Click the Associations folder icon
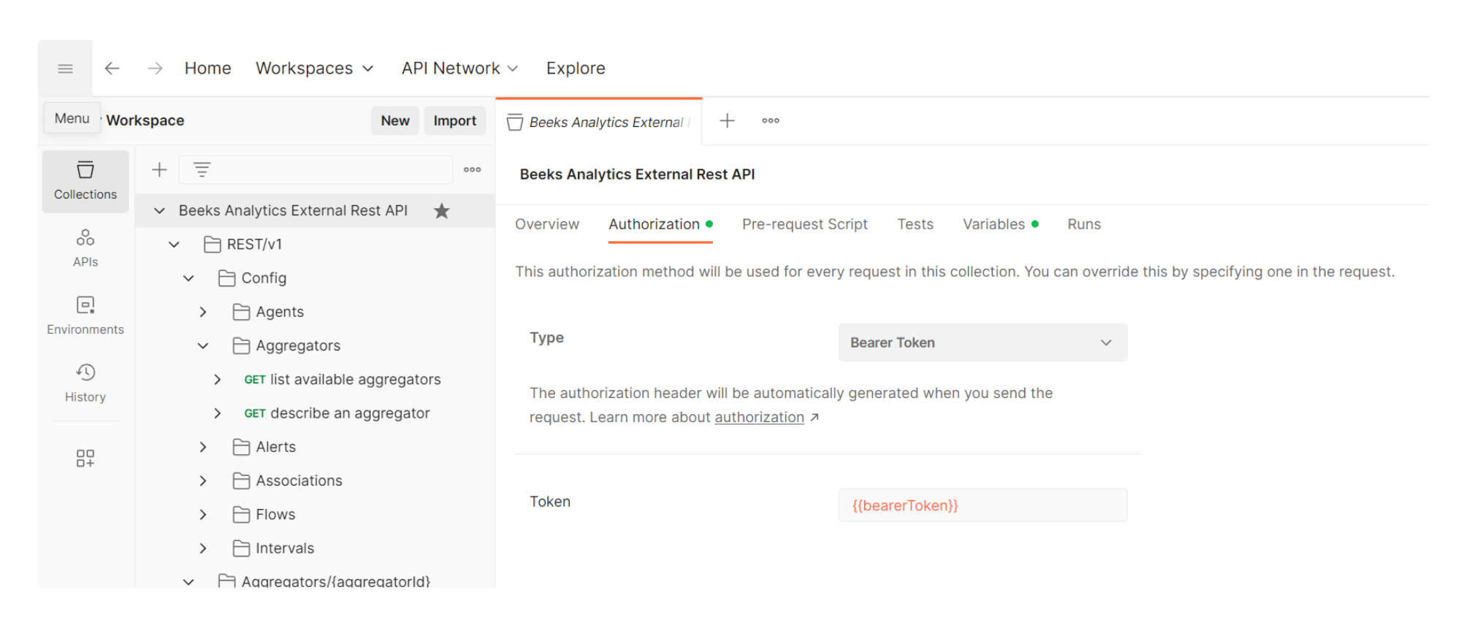1461x617 pixels. point(241,480)
